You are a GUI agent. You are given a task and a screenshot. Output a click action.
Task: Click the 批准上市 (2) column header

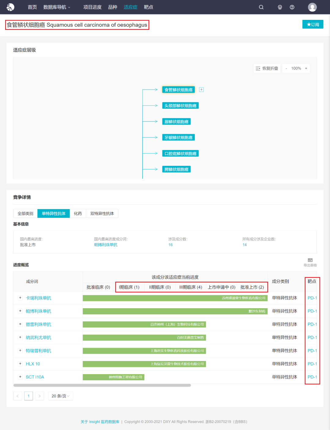[252, 287]
